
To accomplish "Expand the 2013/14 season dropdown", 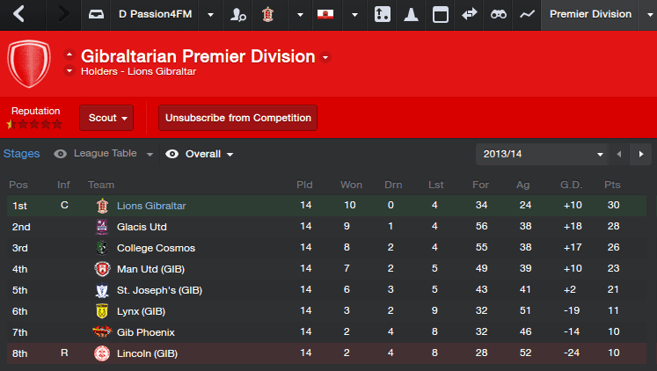I will [x=542, y=154].
